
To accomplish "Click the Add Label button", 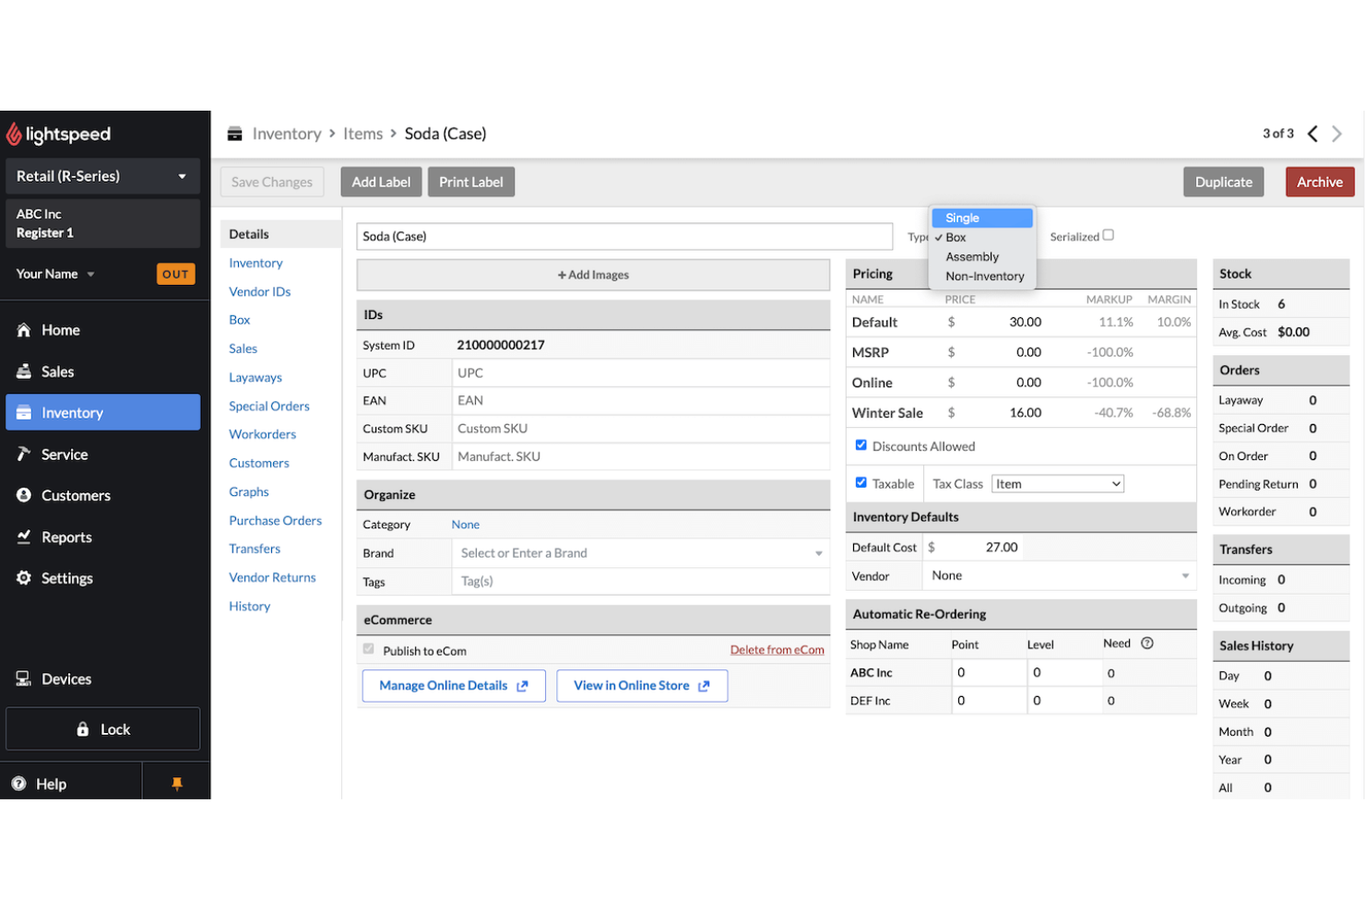I will pos(381,183).
